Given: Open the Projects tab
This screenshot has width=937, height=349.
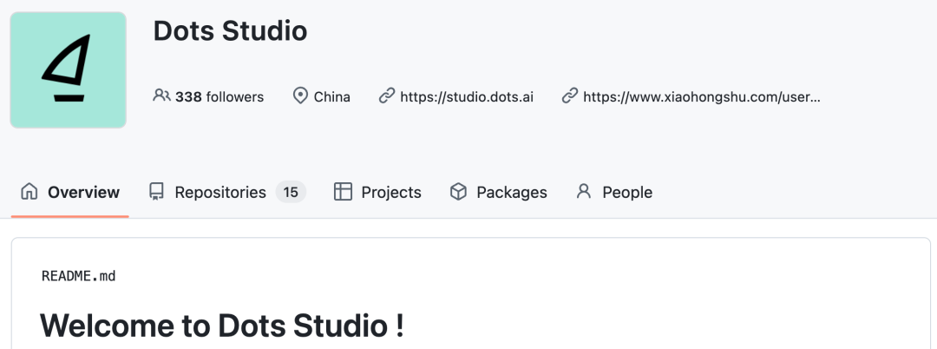Looking at the screenshot, I should coord(377,192).
